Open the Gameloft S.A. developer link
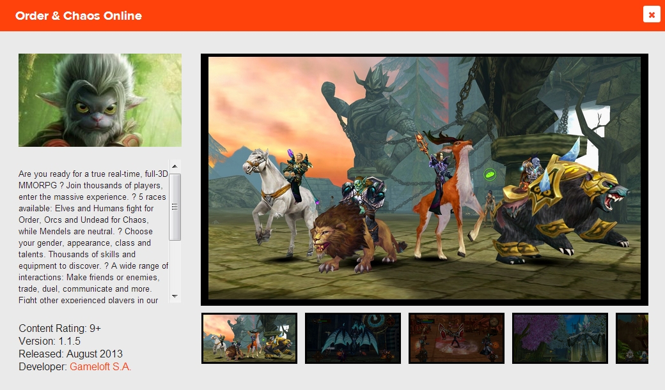The image size is (665, 390). coord(100,366)
